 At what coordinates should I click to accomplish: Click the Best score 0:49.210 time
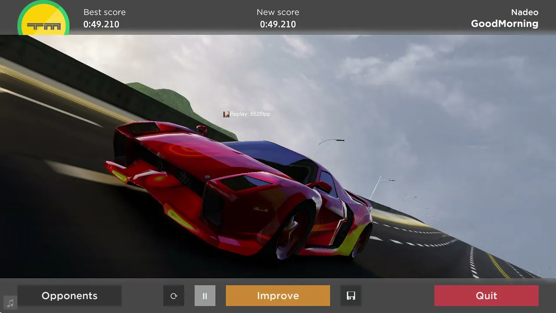tap(101, 24)
